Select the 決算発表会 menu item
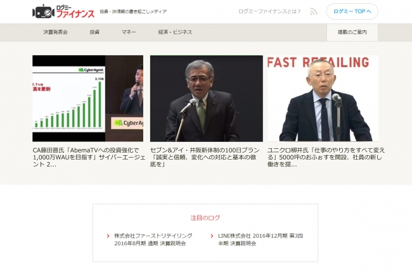412x275 pixels. [x=55, y=32]
